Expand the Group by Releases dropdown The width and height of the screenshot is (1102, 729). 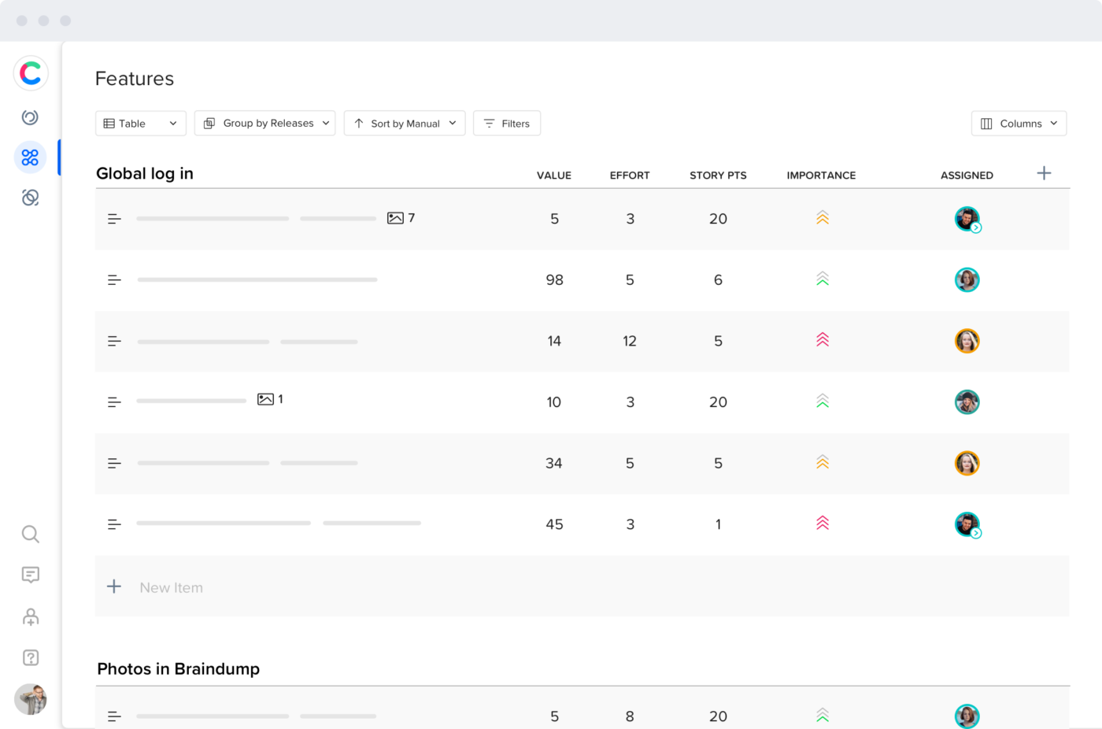click(265, 124)
